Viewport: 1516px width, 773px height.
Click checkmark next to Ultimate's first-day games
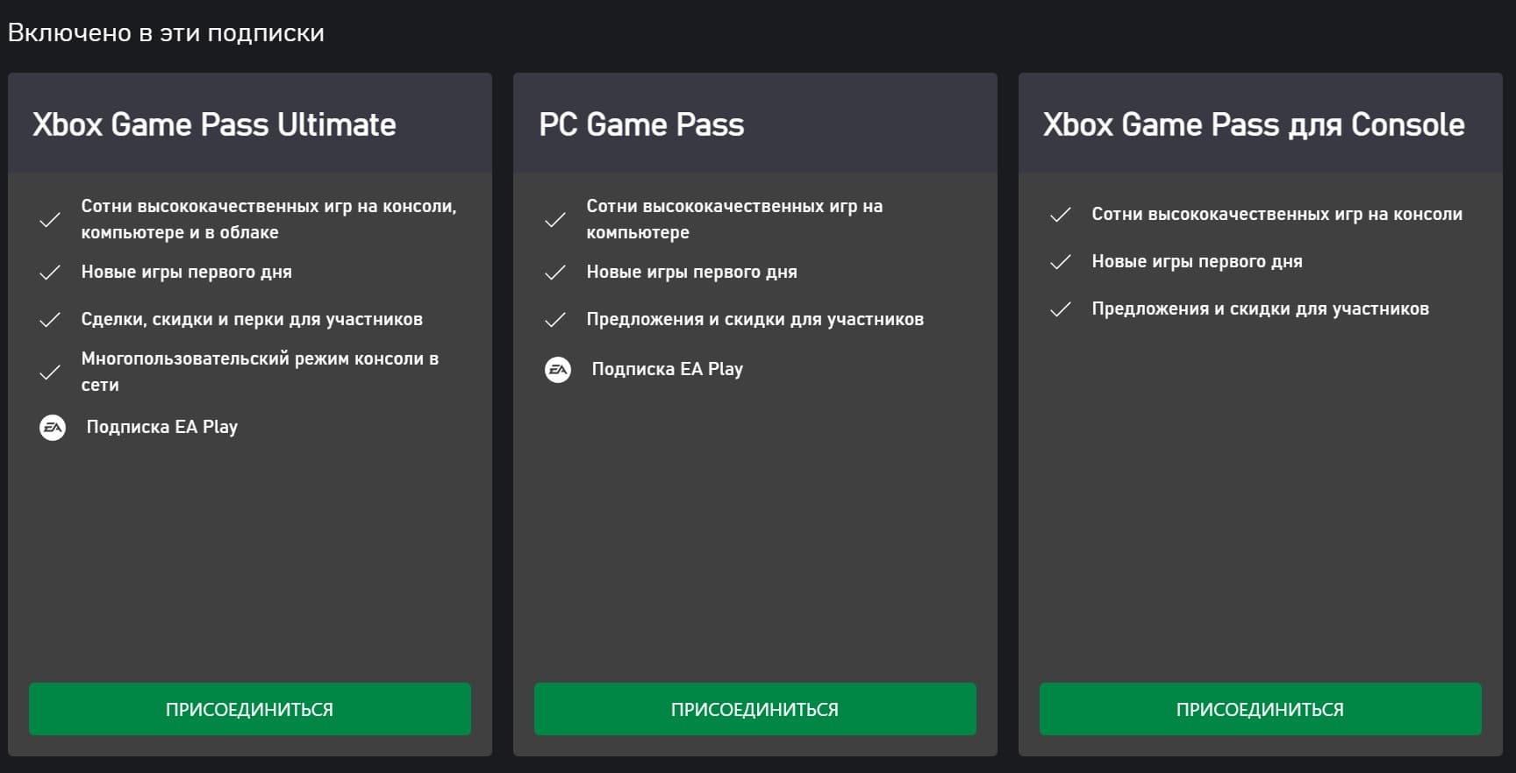[50, 273]
